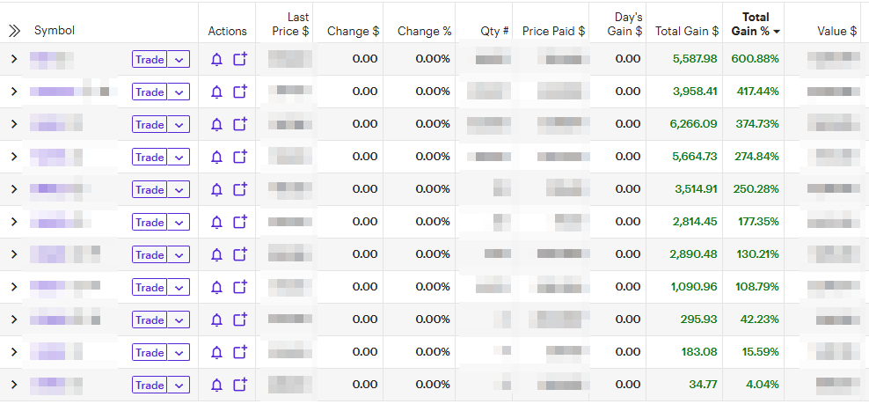Click the bell alert icon in the 600.88% row
Viewport: 869px width, 404px height.
217,60
